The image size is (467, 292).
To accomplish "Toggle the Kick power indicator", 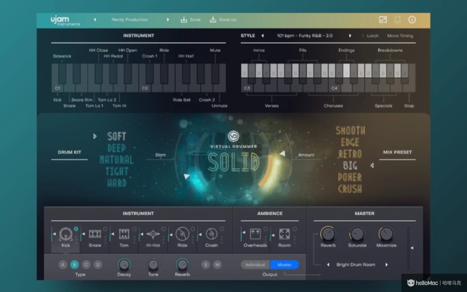I will pos(76,229).
